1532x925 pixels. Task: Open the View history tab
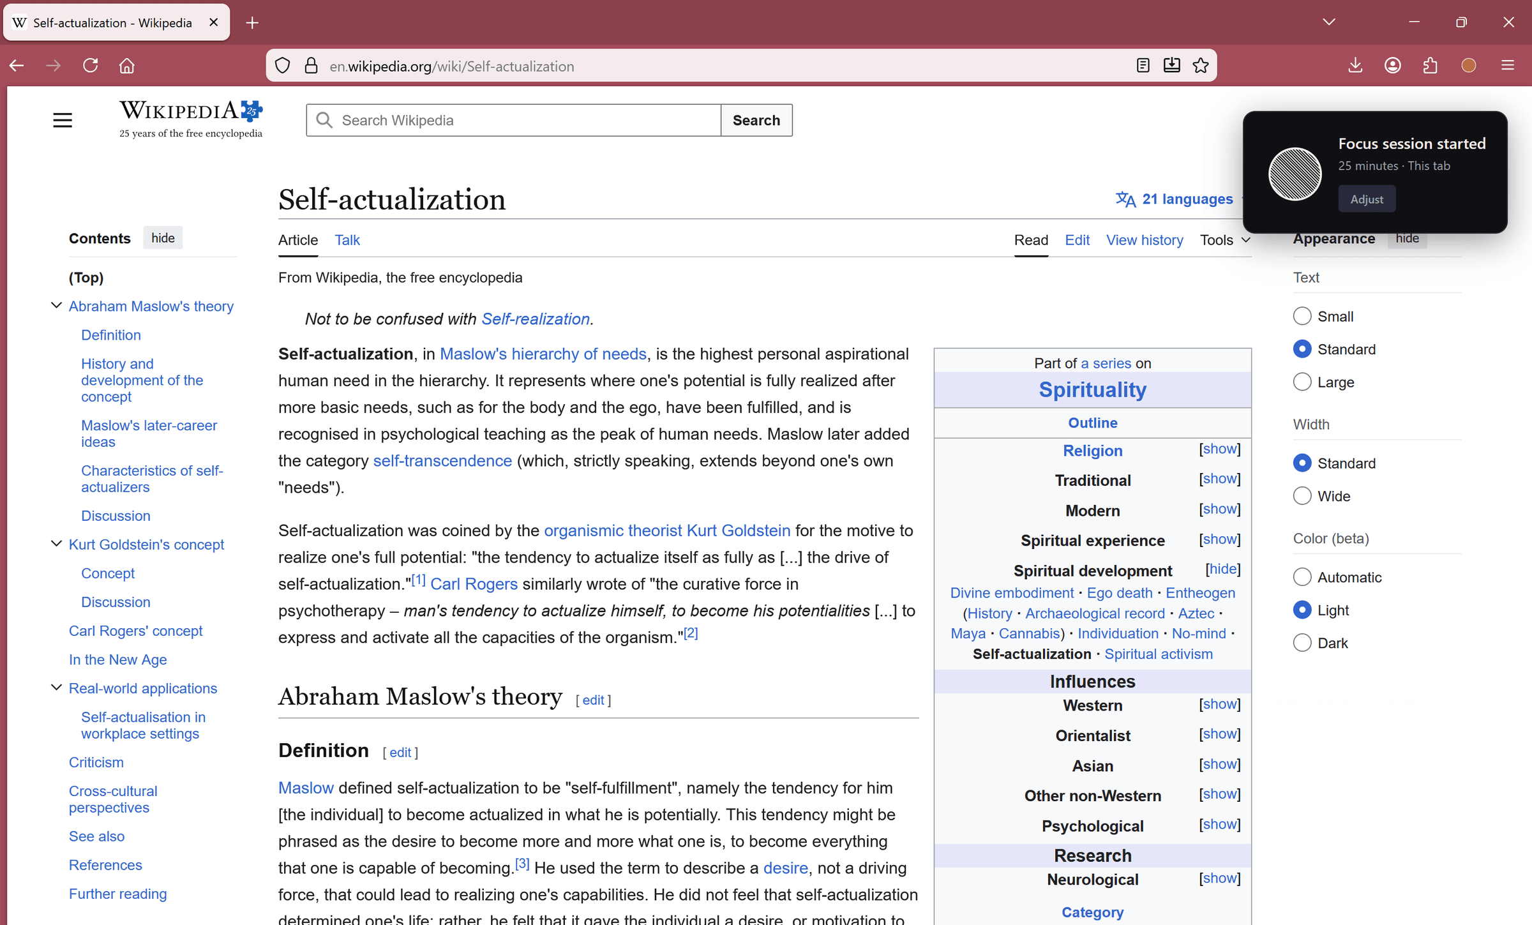[x=1145, y=239]
